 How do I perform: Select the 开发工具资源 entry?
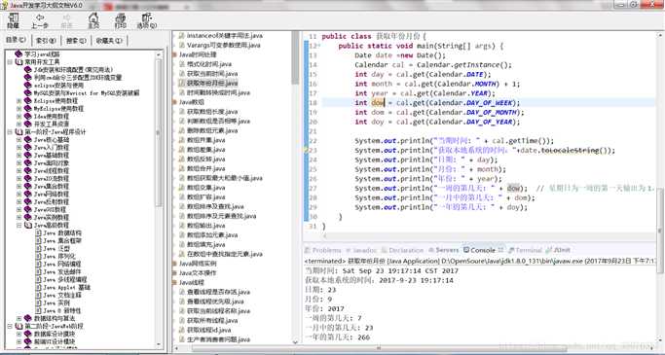click(52, 124)
